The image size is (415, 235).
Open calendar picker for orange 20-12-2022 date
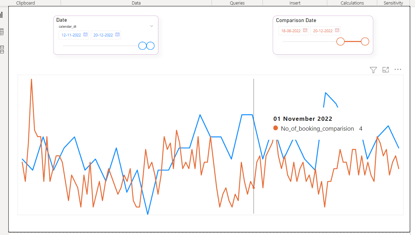tap(337, 30)
